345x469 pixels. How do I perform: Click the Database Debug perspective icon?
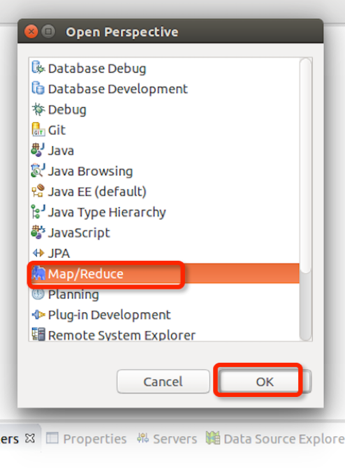[38, 68]
